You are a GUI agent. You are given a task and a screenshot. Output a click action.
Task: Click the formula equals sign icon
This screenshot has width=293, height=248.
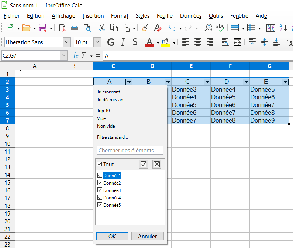click(98, 55)
